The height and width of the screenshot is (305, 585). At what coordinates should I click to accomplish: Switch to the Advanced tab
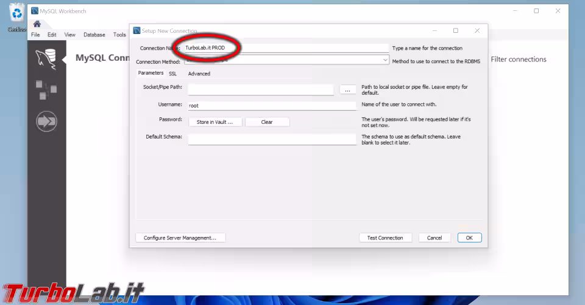point(199,74)
